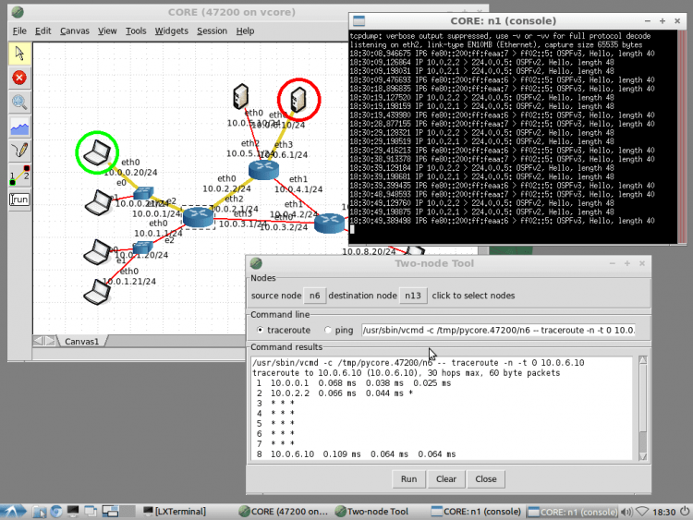Screen dimensions: 693x520
Task: Click the command line text field
Action: click(x=498, y=330)
